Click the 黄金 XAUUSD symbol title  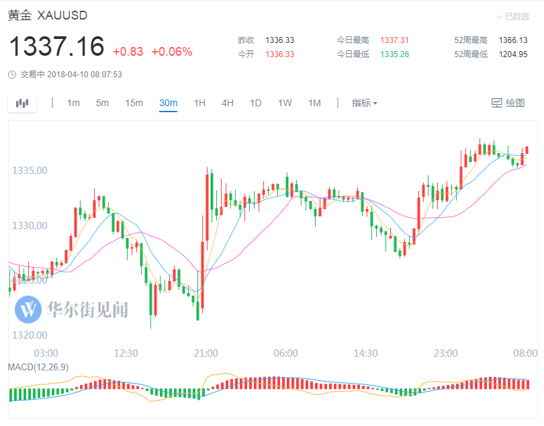pos(47,15)
